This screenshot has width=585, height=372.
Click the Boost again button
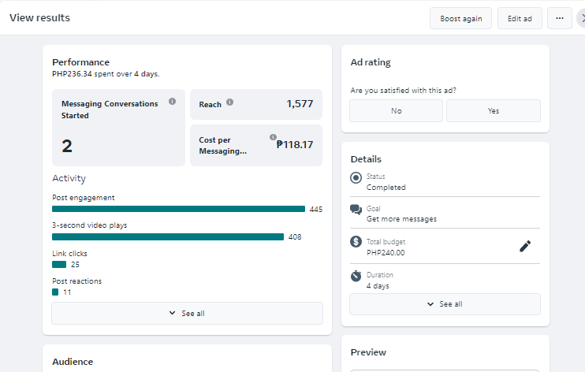click(460, 18)
